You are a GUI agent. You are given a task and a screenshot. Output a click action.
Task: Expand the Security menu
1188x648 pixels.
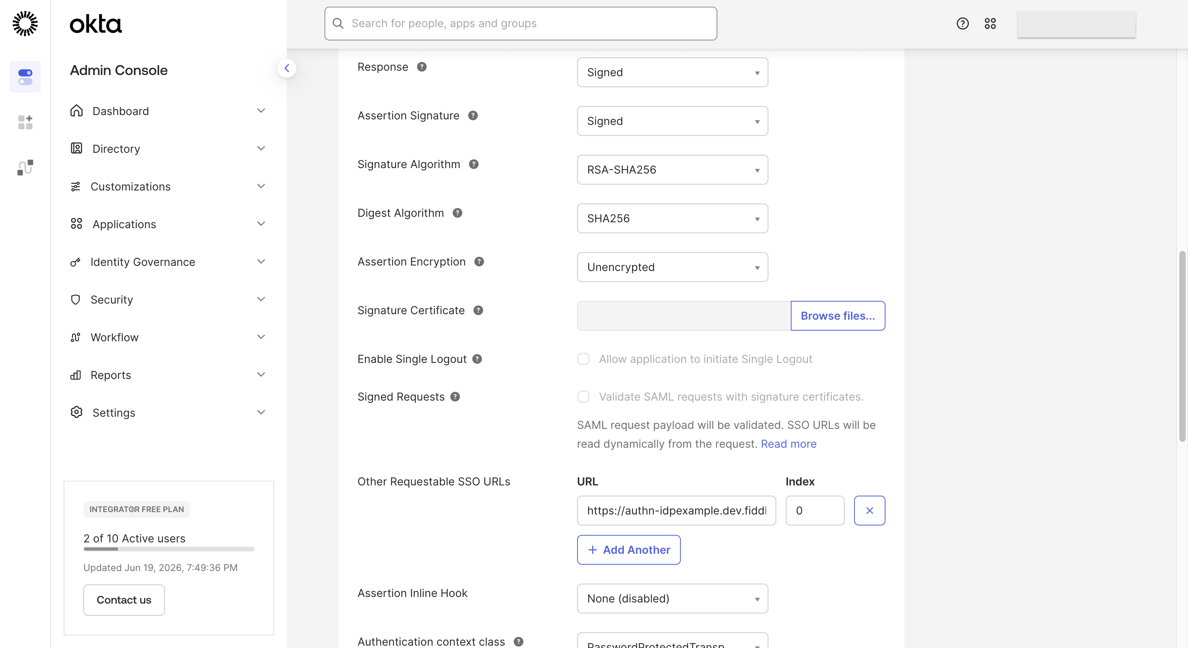[168, 300]
